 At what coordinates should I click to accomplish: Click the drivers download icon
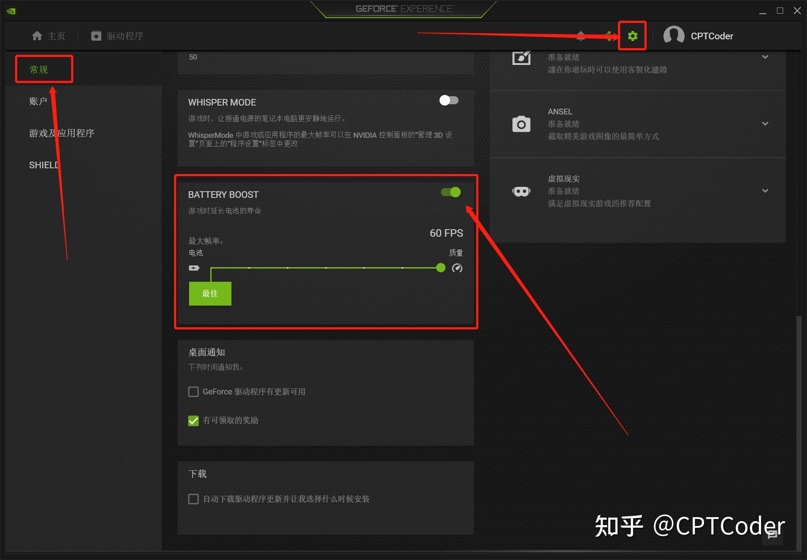click(x=96, y=36)
